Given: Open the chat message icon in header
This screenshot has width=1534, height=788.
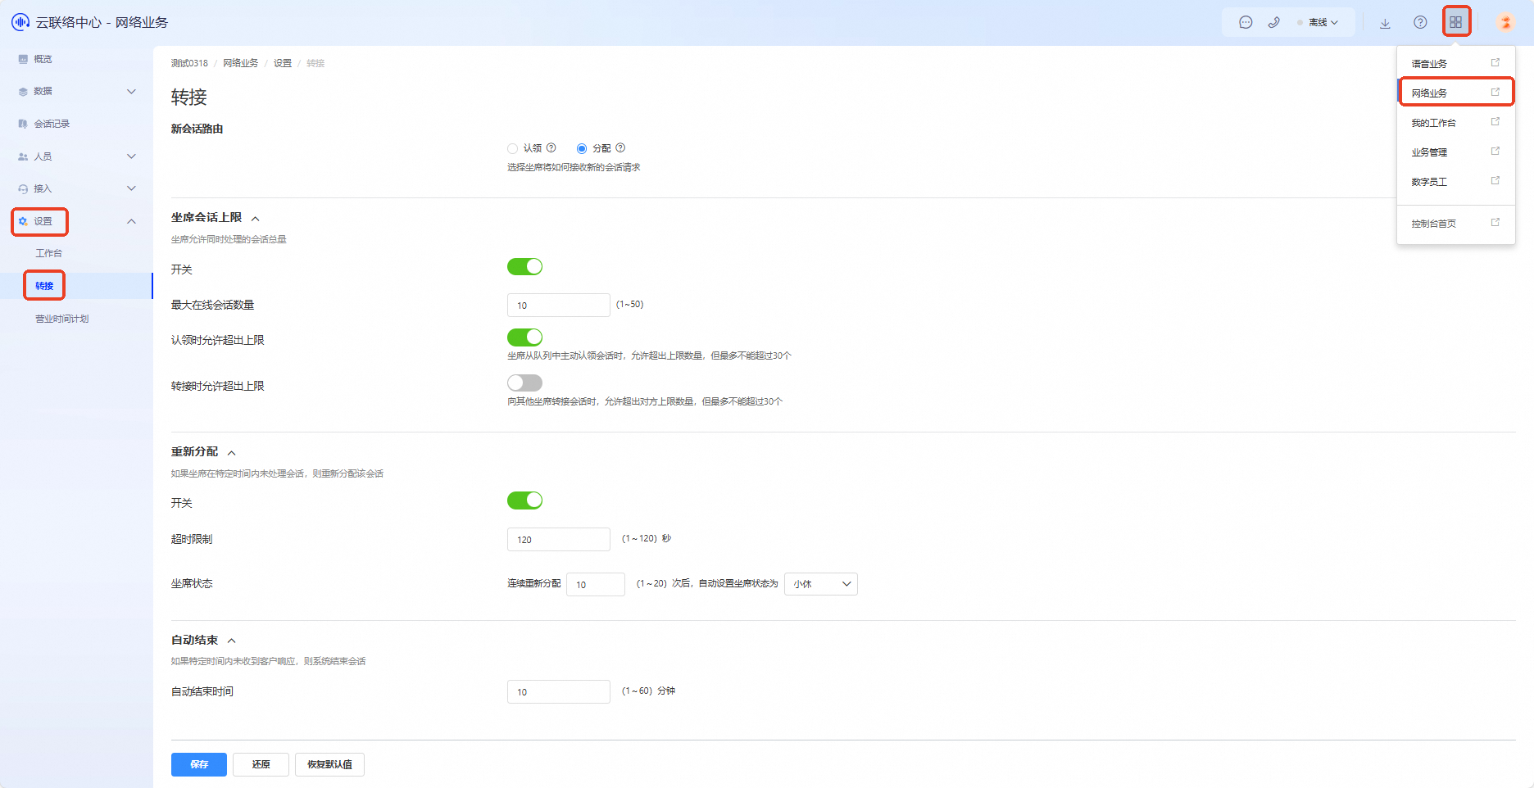Looking at the screenshot, I should (1246, 23).
